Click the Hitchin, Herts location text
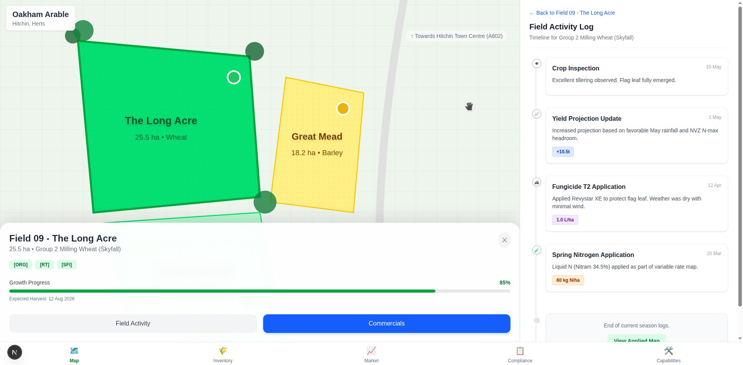 click(x=29, y=24)
